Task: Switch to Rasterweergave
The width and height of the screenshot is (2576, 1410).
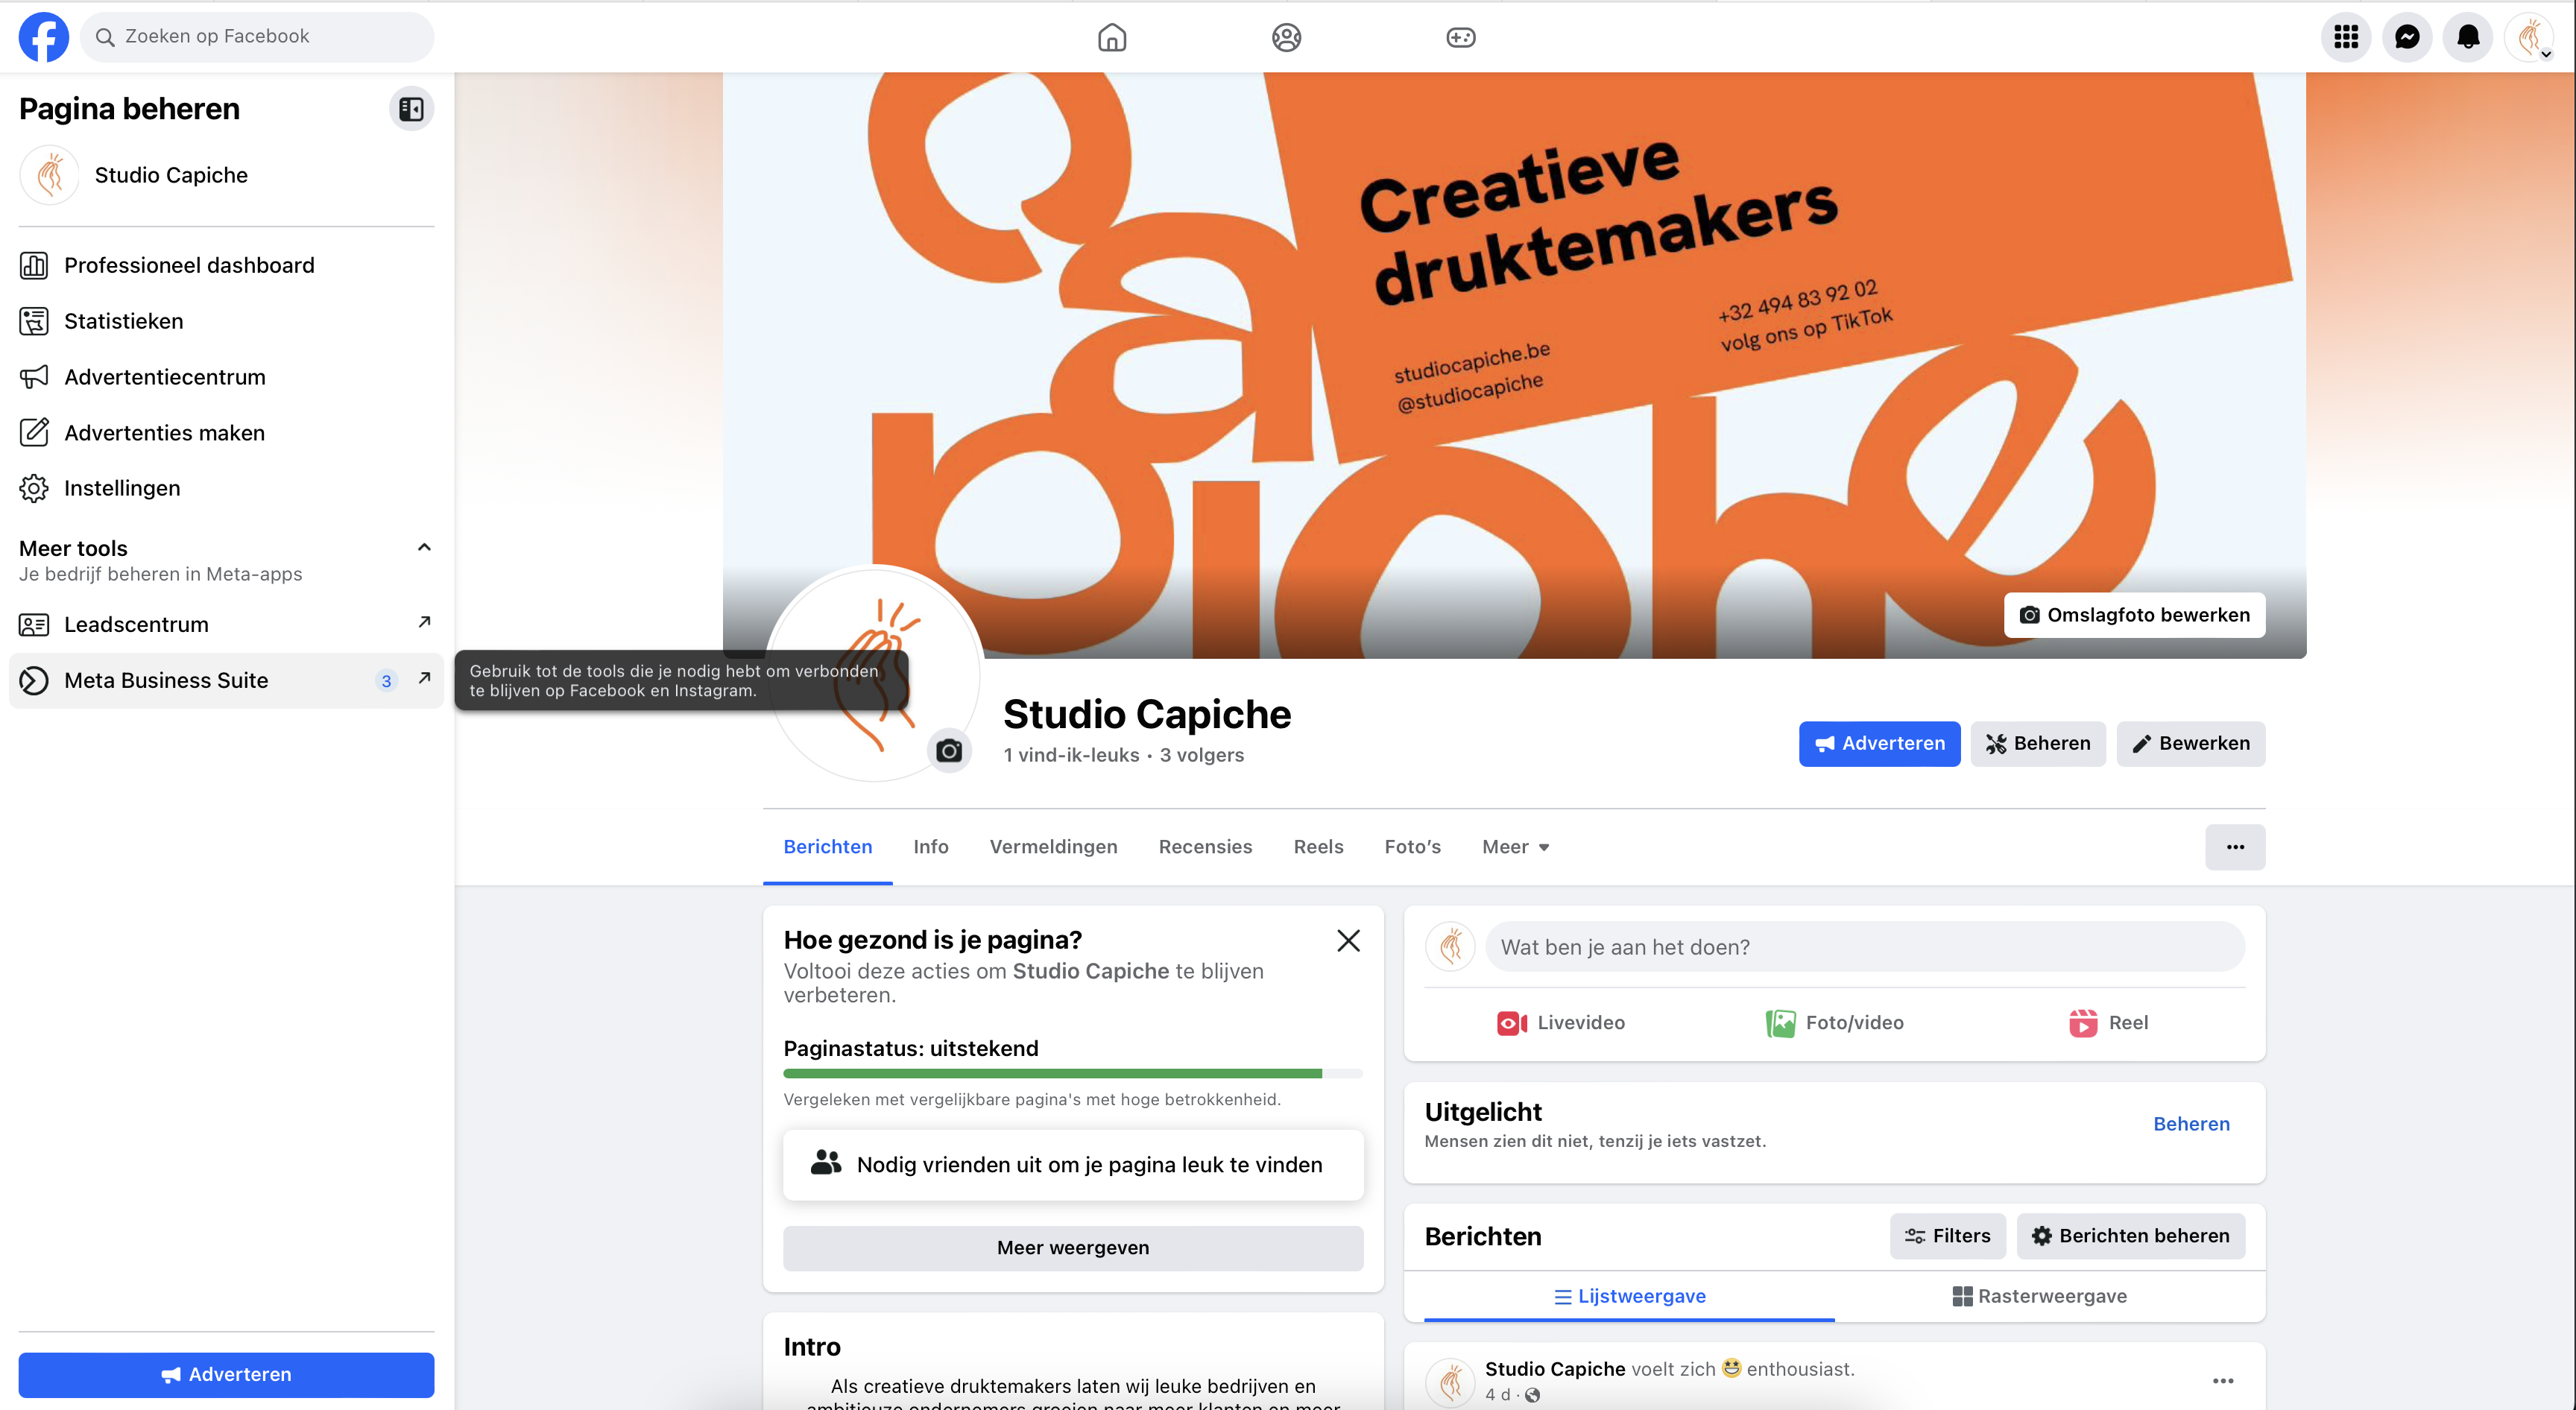Action: pyautogui.click(x=2039, y=1296)
